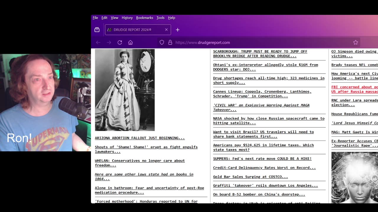
Task: Open the OJ Simpson died owing story
Action: tap(354, 54)
